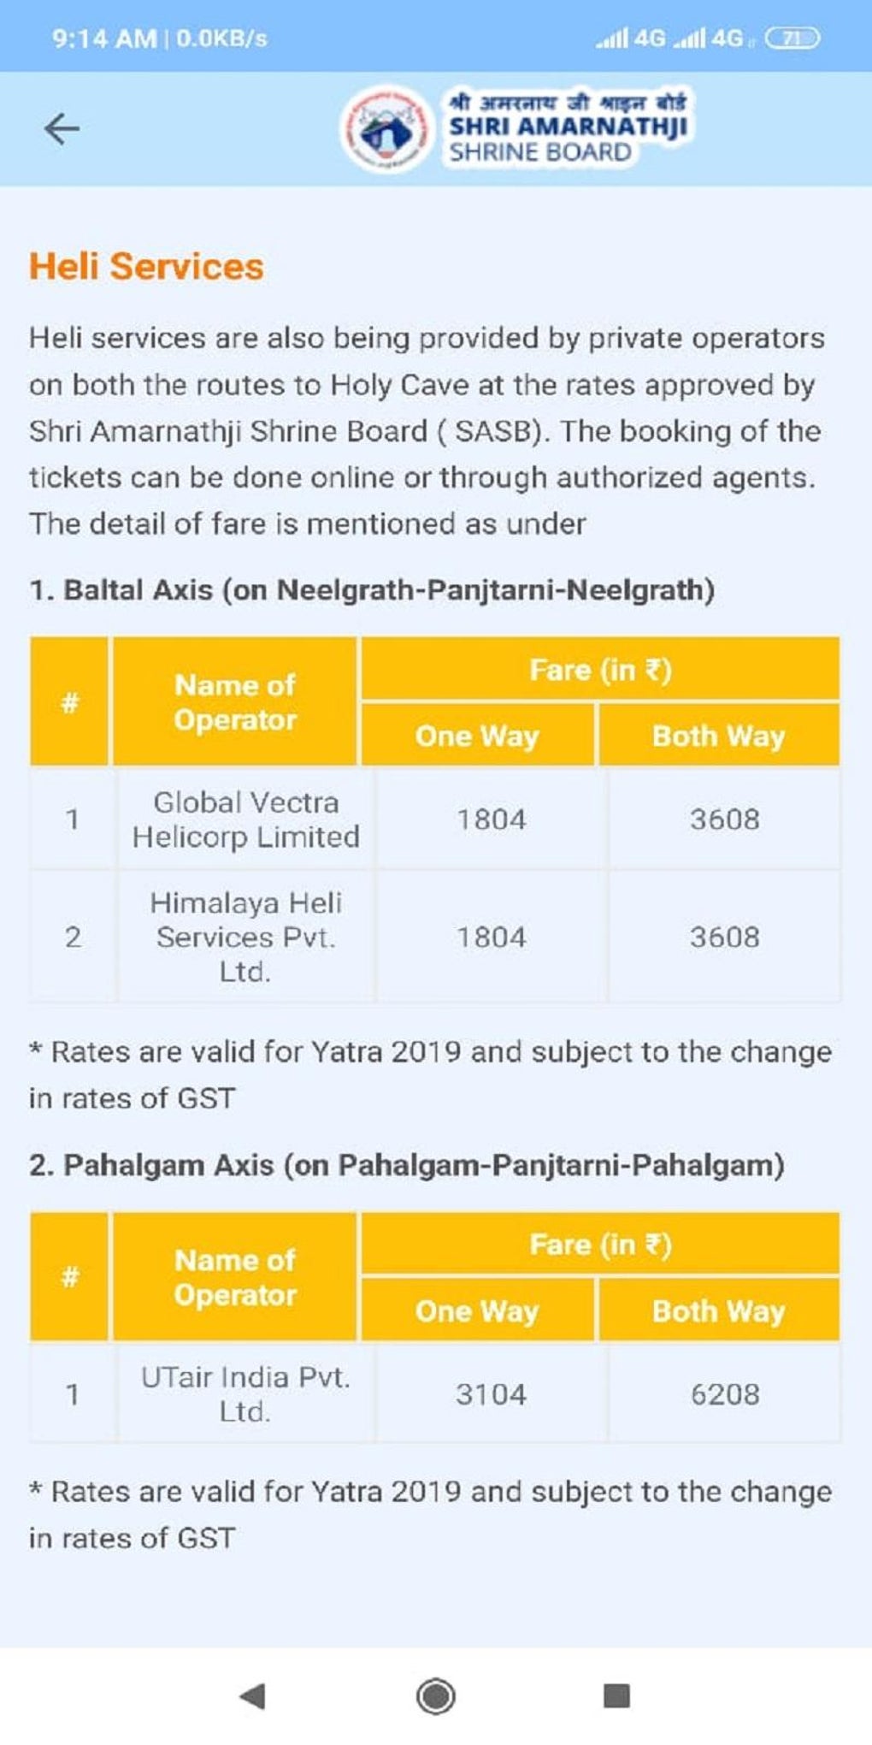
Task: Tap Both Way header in Pahalgam table
Action: (718, 1310)
